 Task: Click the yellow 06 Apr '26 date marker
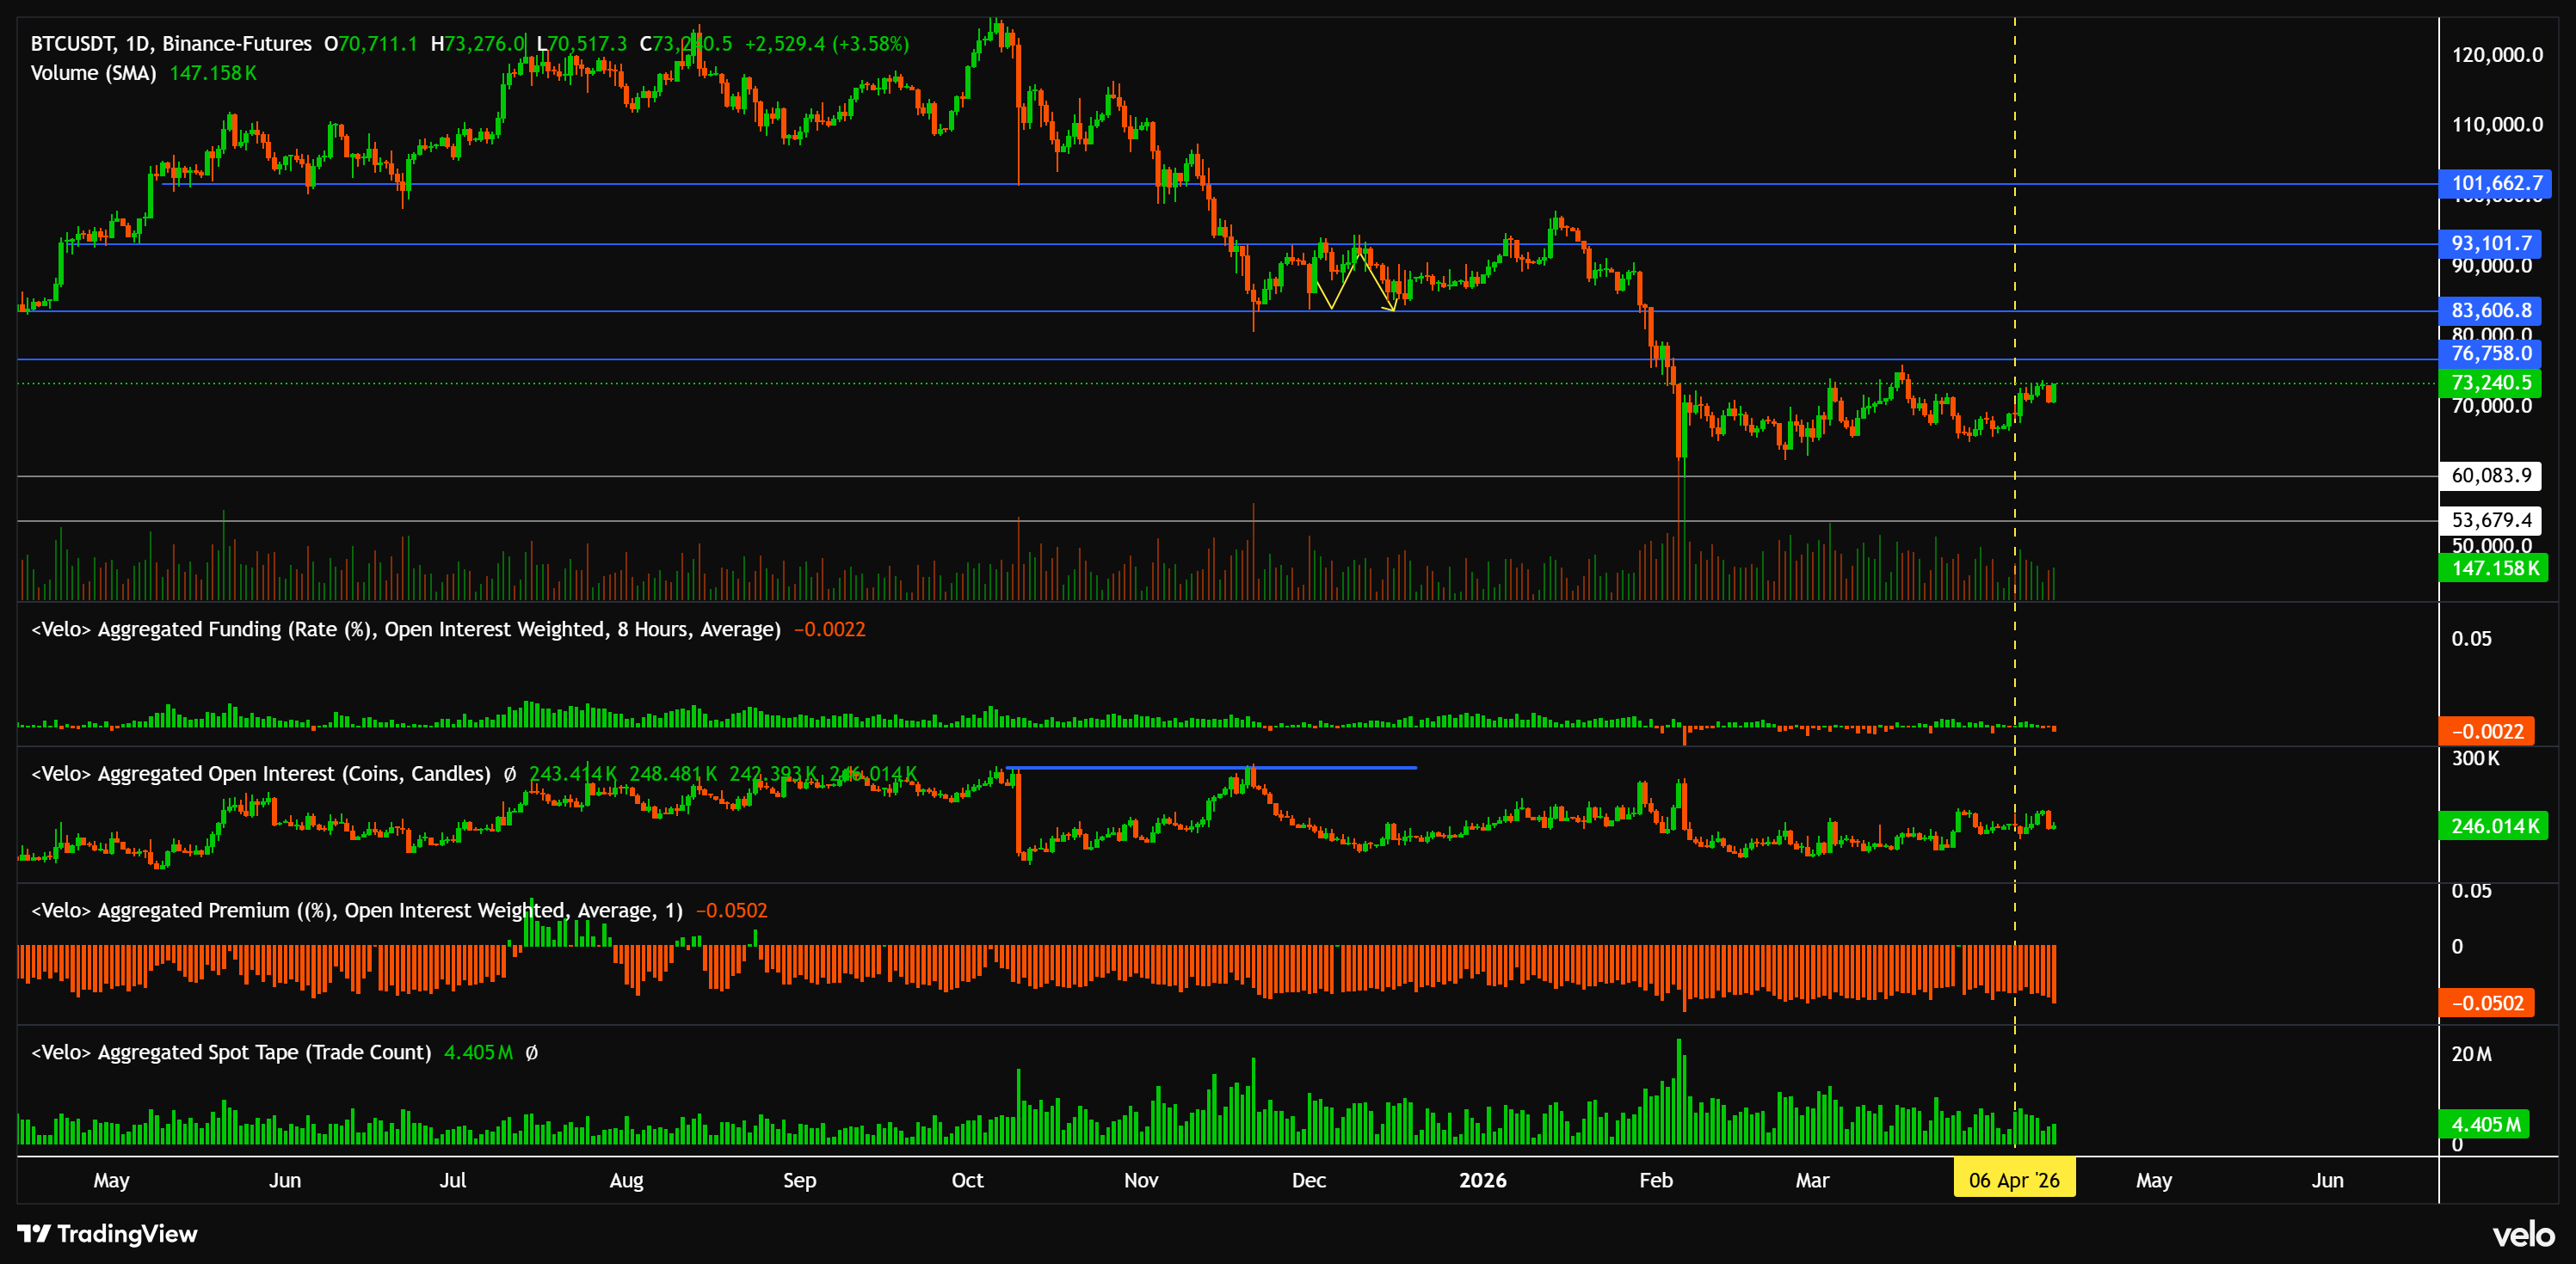(x=2013, y=1180)
